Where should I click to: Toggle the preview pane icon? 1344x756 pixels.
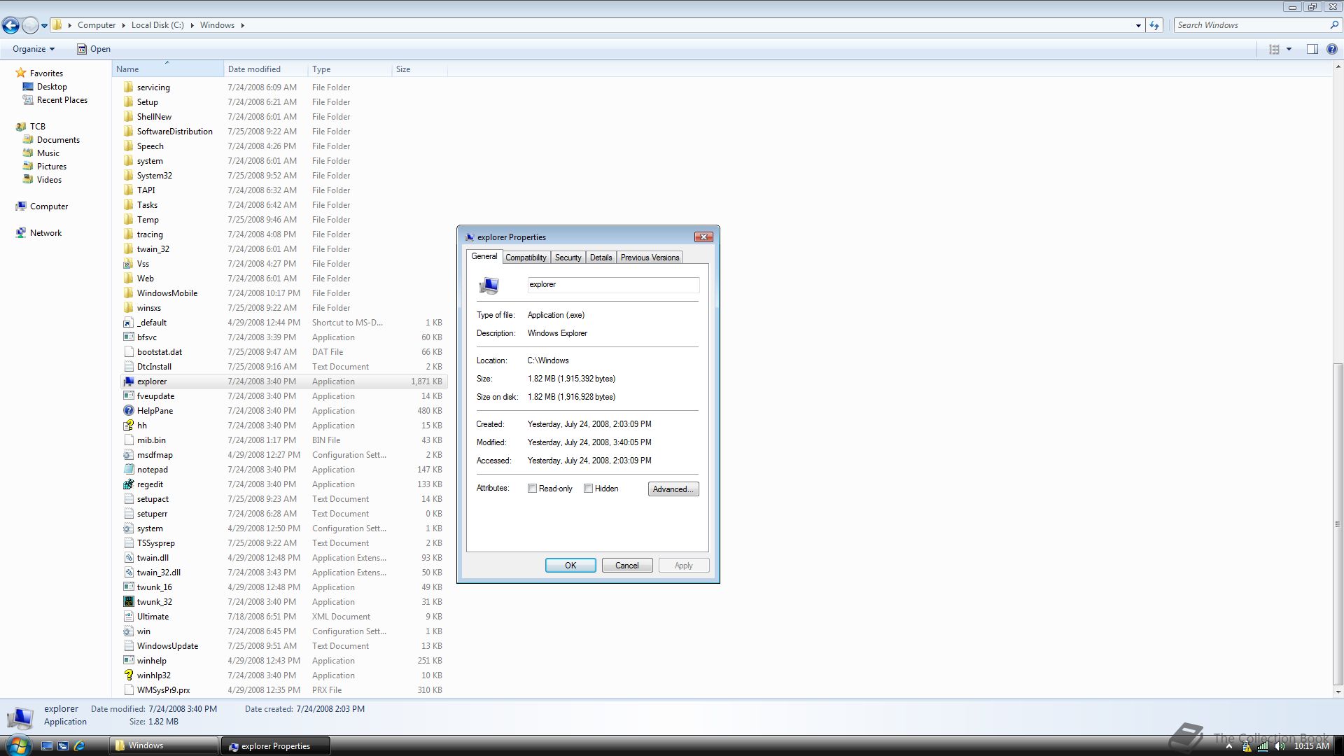pyautogui.click(x=1312, y=49)
